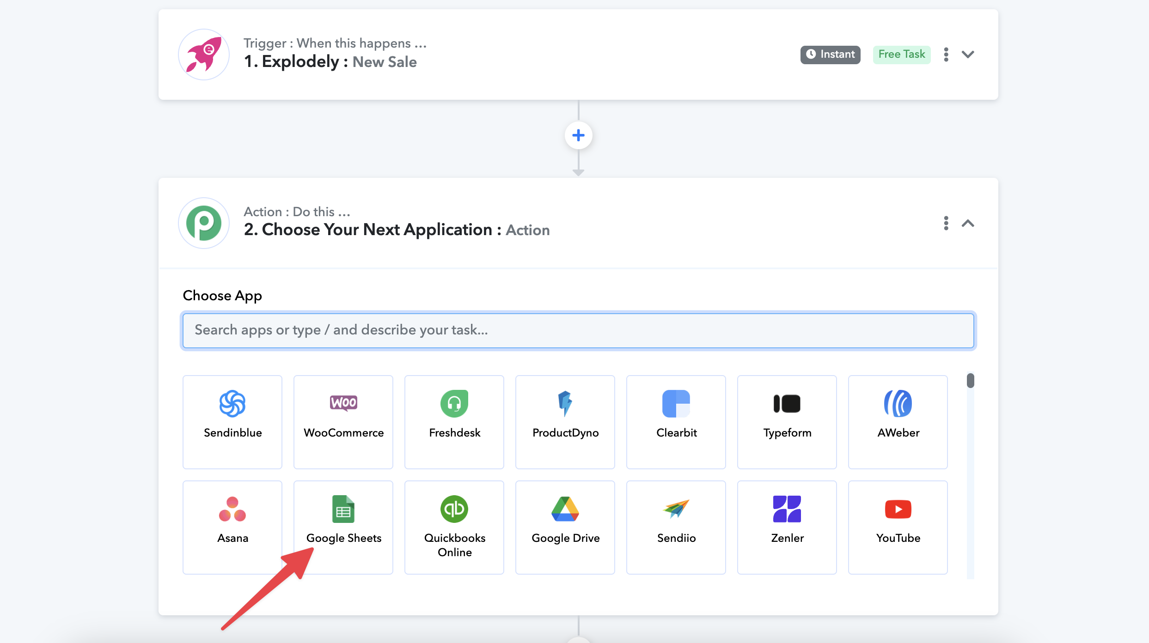This screenshot has height=643, width=1149.
Task: Expand the Explodely trigger step
Action: coord(968,55)
